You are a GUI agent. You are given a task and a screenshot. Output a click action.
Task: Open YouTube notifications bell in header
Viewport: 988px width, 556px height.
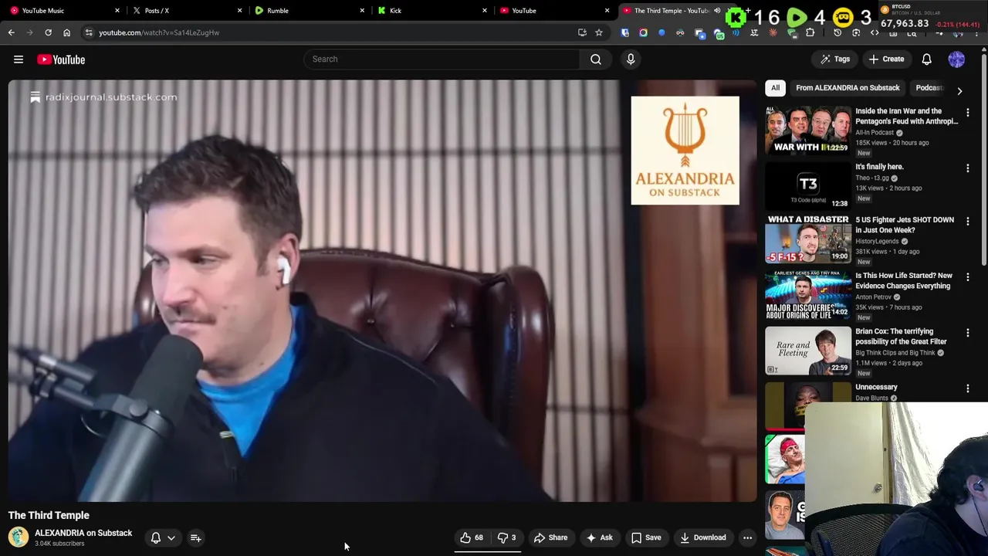tap(926, 59)
